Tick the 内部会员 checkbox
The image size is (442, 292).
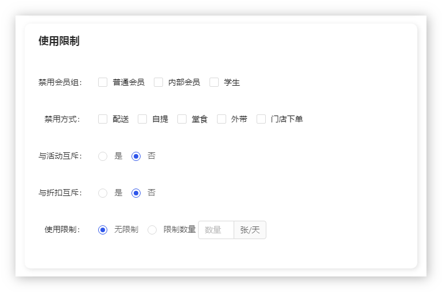(x=158, y=82)
